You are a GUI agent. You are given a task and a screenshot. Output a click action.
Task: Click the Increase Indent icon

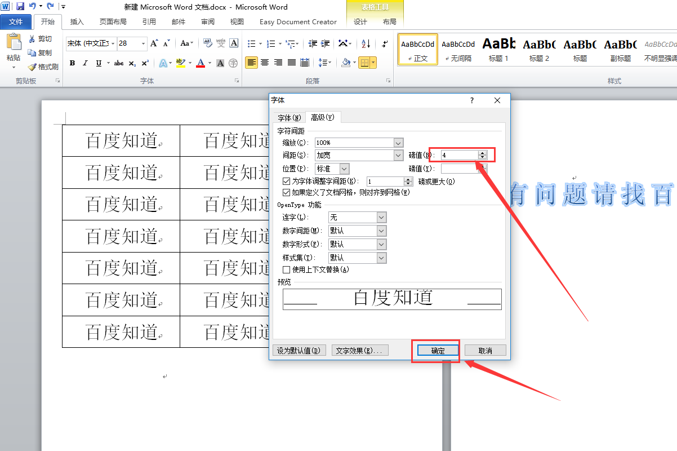click(325, 43)
